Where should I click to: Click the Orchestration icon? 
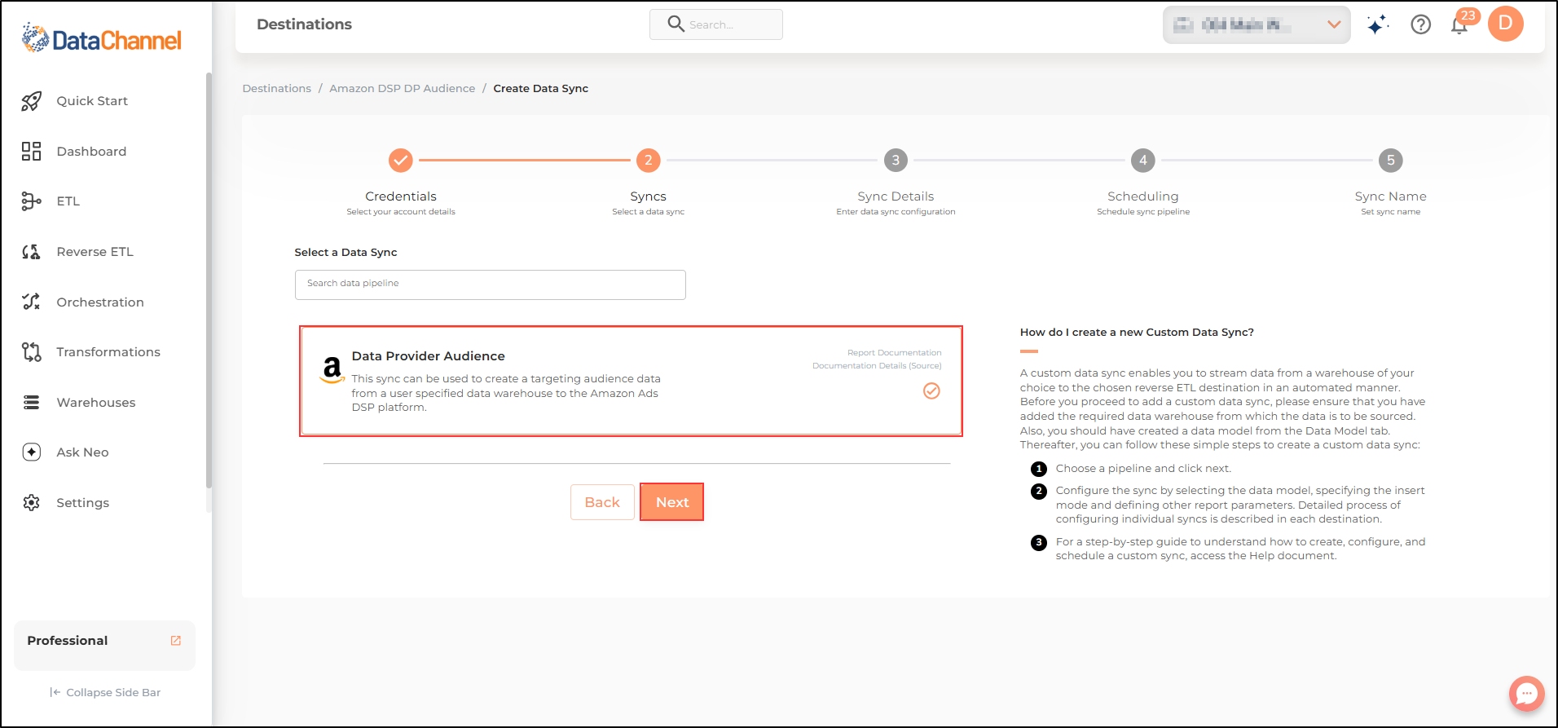(31, 302)
